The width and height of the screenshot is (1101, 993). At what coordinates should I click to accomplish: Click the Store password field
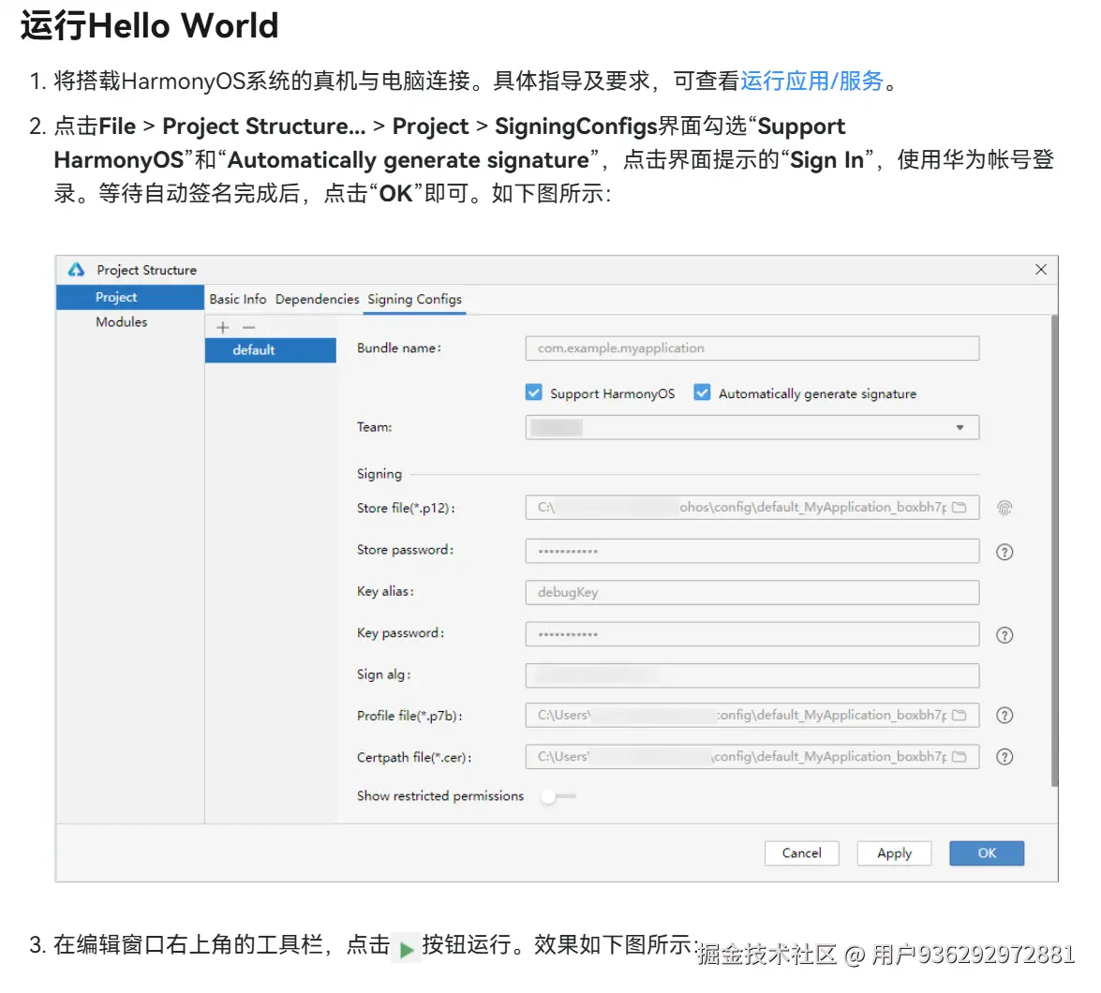[752, 551]
